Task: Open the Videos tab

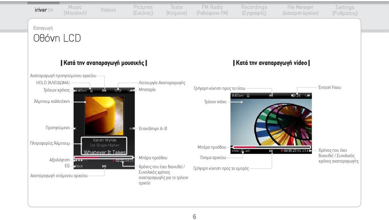Action: pos(108,10)
